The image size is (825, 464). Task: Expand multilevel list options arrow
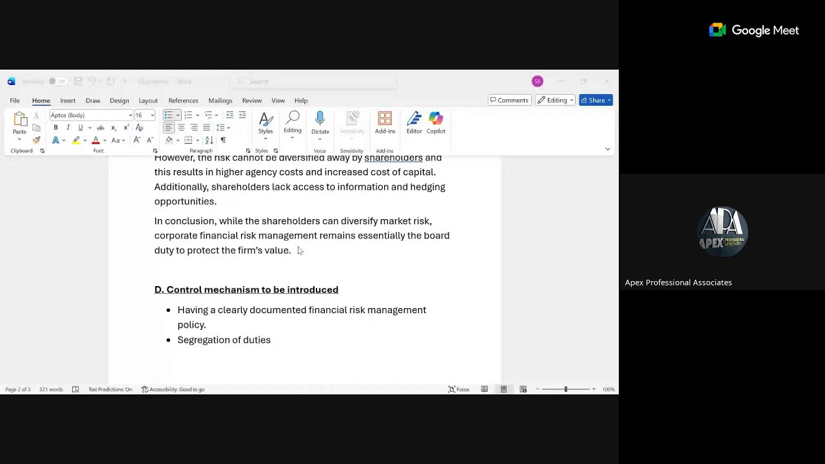click(x=216, y=115)
